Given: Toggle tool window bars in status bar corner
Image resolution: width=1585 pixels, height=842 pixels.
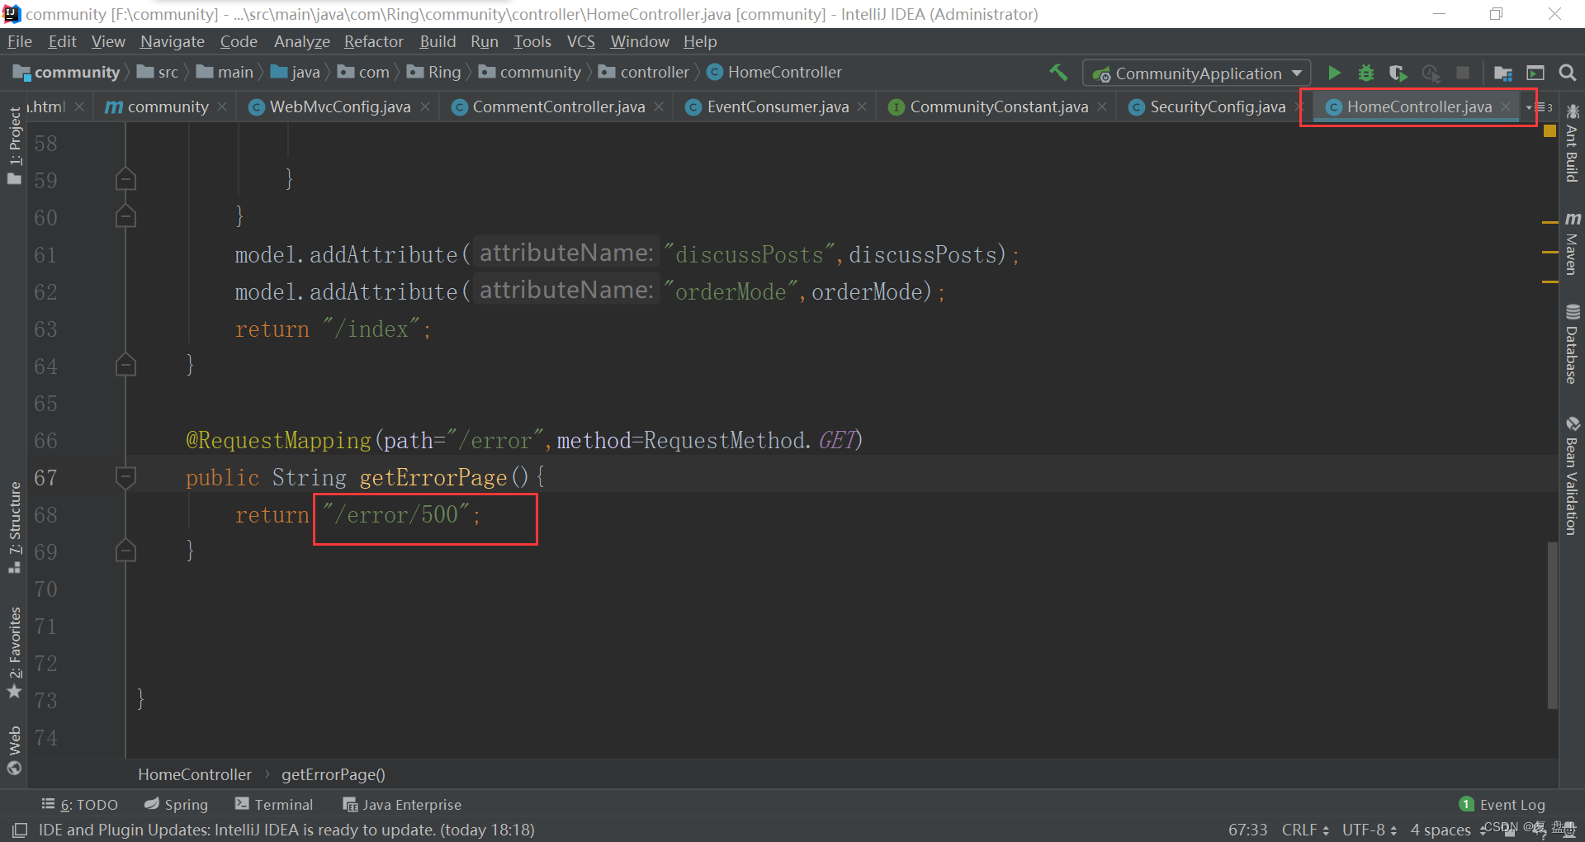Looking at the screenshot, I should 20,830.
